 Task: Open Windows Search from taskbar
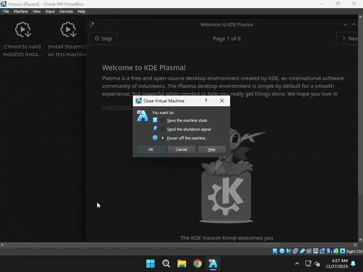click(166, 263)
